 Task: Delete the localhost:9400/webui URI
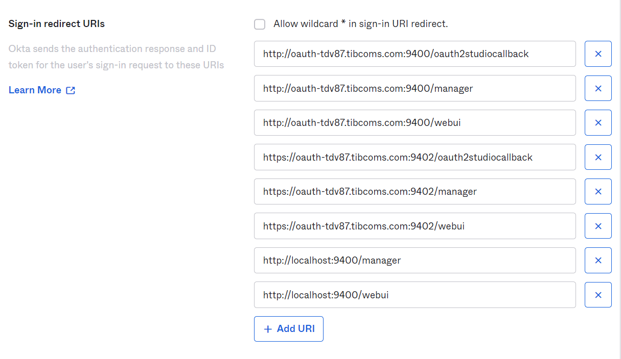598,295
